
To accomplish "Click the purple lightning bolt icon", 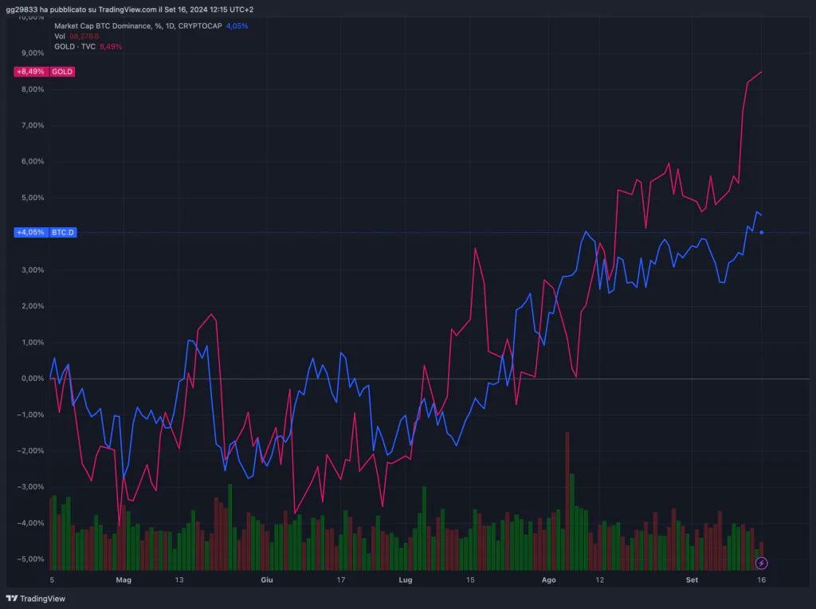I will point(761,563).
